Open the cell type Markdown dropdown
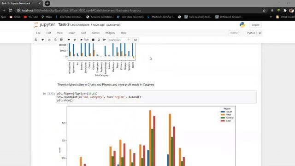This screenshot has width=295, height=166. 119,40
